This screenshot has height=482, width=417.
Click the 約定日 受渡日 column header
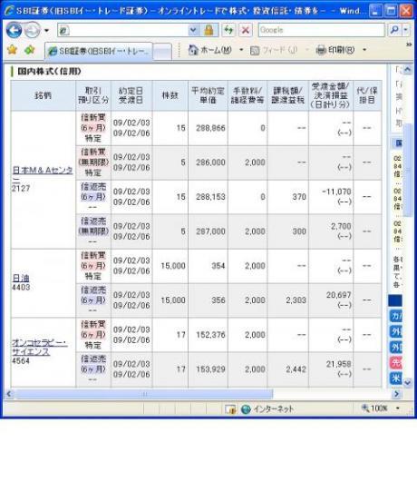point(131,95)
